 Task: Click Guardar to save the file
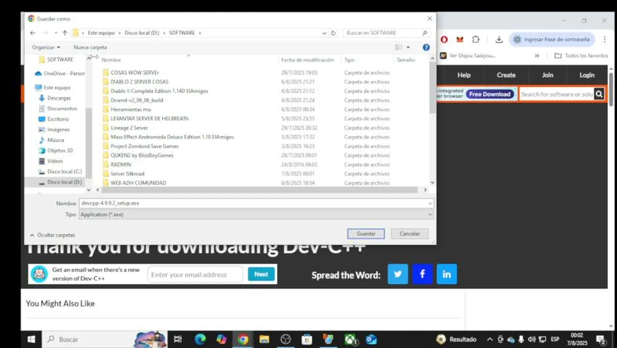point(366,233)
